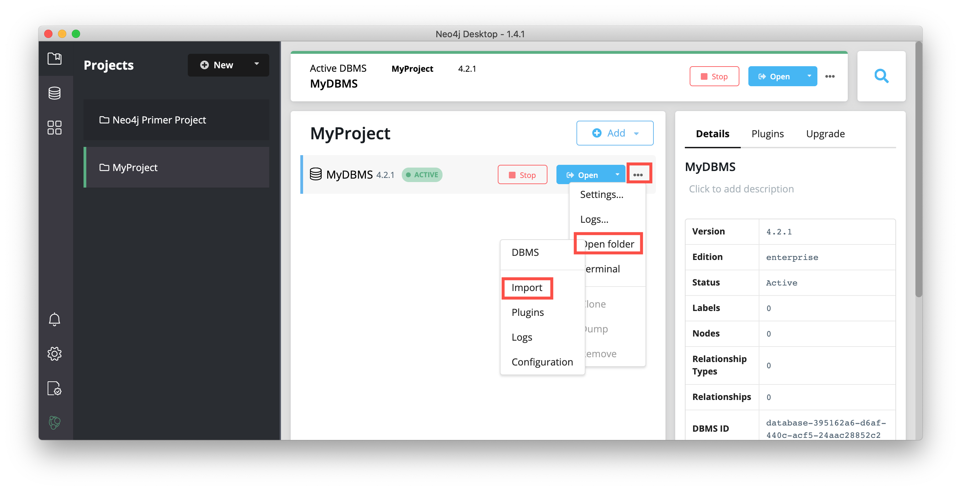The image size is (961, 491).
Task: Switch to the Plugins tab
Action: 767,133
